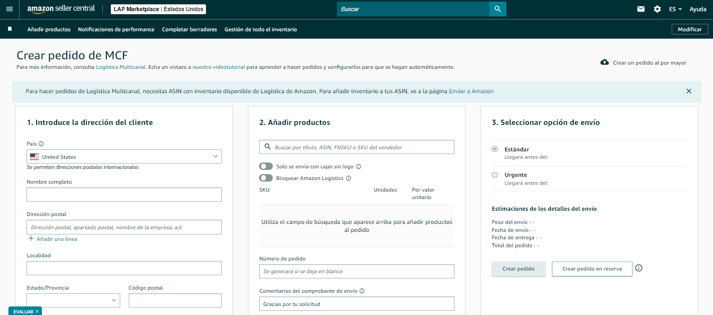Image resolution: width=713 pixels, height=315 pixels.
Task: Open Añadir productos menu item
Action: [x=49, y=29]
